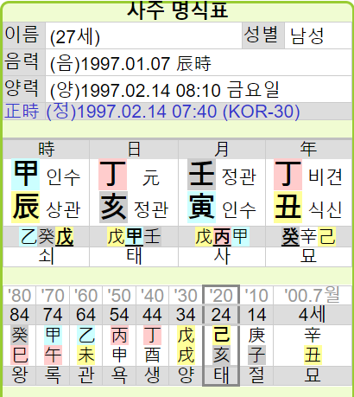354x397 pixels.
Task: Click the 인수 label next to 寅
Action: [239, 209]
